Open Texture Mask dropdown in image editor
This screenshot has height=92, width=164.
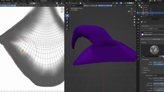point(53,6)
